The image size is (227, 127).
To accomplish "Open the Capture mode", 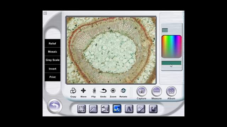I will (x=142, y=91).
